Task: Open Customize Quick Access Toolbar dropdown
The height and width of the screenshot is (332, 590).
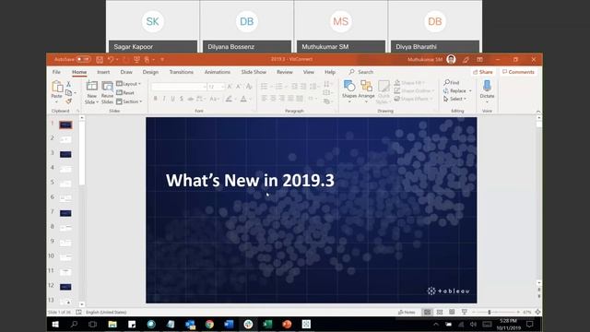Action: pyautogui.click(x=162, y=59)
